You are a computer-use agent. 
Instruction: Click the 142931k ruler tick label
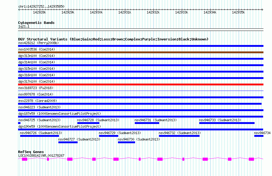pos(125,12)
